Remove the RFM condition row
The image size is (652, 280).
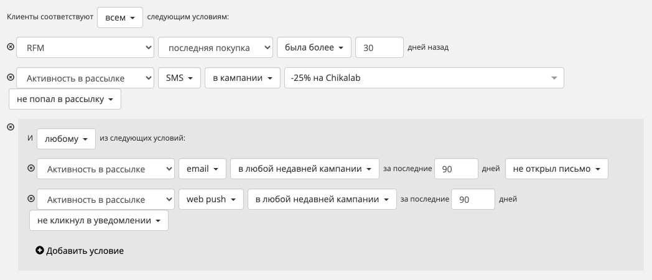10,47
